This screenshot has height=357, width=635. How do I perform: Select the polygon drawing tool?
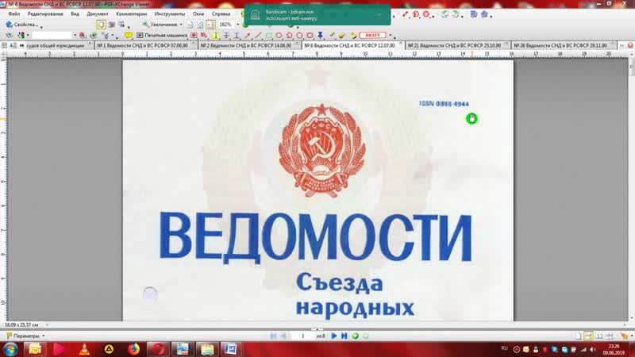300,35
